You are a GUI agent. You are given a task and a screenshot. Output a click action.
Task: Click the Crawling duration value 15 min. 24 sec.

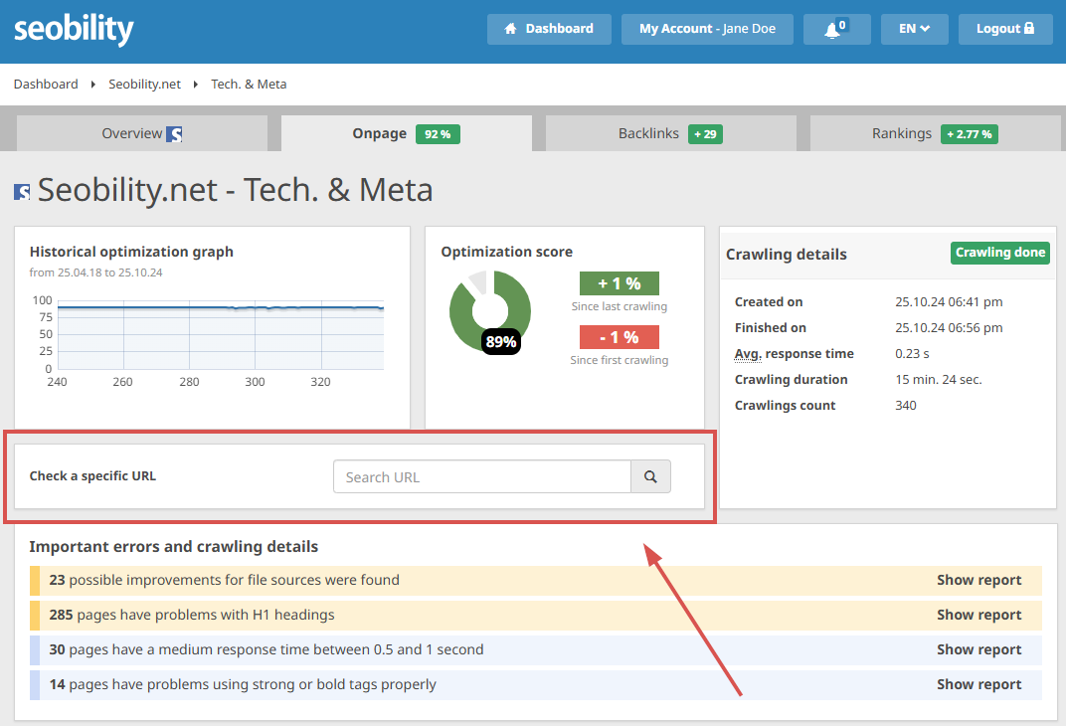[x=939, y=379]
